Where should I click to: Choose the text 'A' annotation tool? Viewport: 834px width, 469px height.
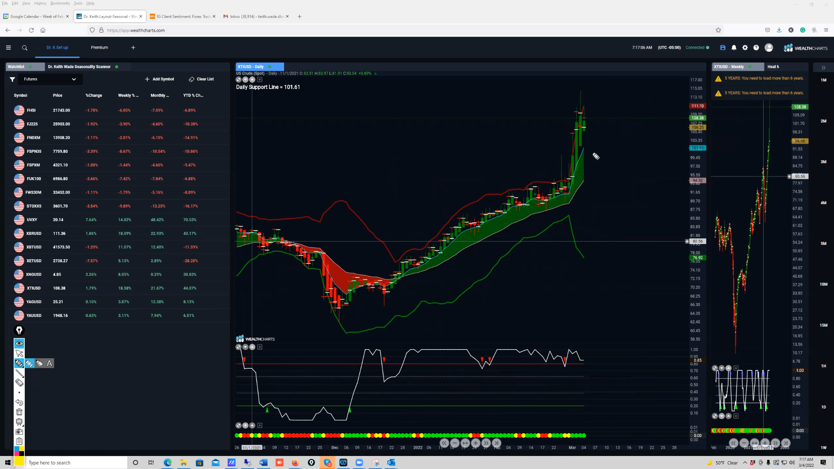pyautogui.click(x=50, y=363)
